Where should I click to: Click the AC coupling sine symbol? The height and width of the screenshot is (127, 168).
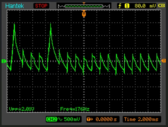point(60,119)
